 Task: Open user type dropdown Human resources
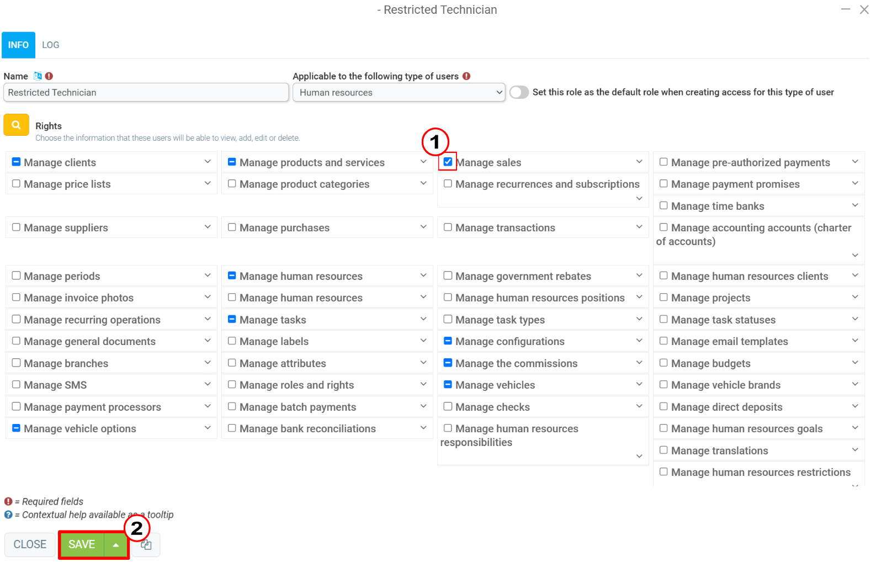tap(399, 92)
